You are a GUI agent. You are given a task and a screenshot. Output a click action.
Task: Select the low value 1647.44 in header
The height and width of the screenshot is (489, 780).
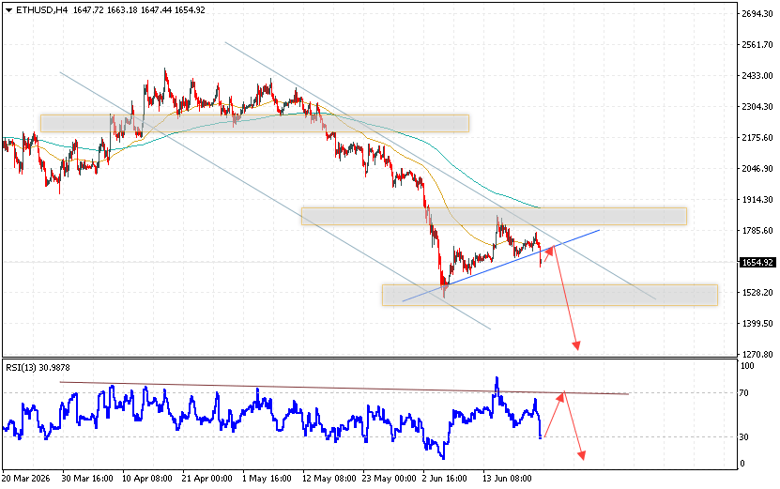tap(156, 10)
